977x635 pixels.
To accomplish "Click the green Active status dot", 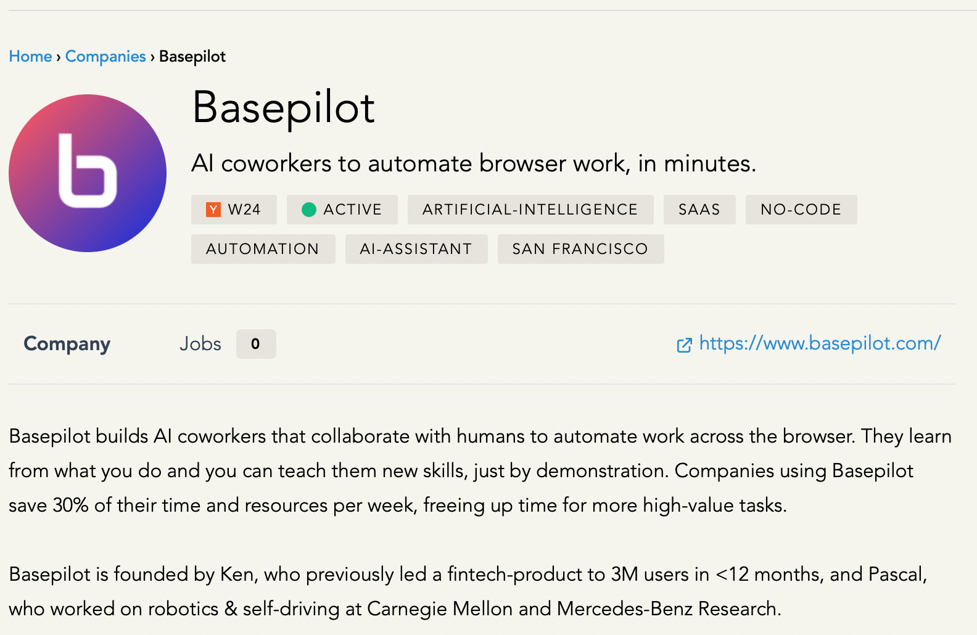I will pyautogui.click(x=309, y=210).
